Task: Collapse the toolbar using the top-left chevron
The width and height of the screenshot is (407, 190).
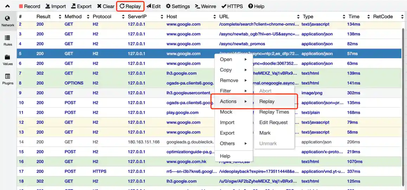Action: (7, 6)
